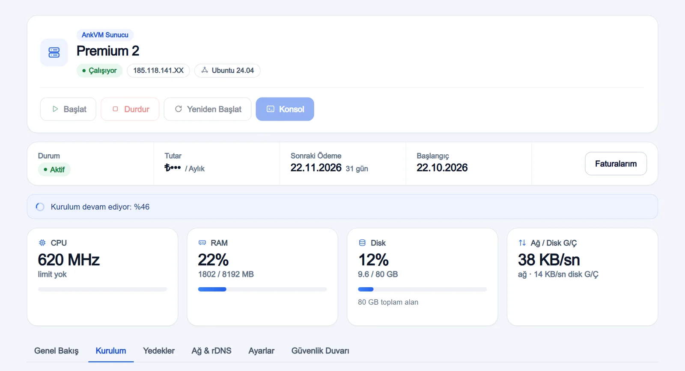
Task: Restart the server with Yeniden Başlat
Action: click(x=208, y=109)
